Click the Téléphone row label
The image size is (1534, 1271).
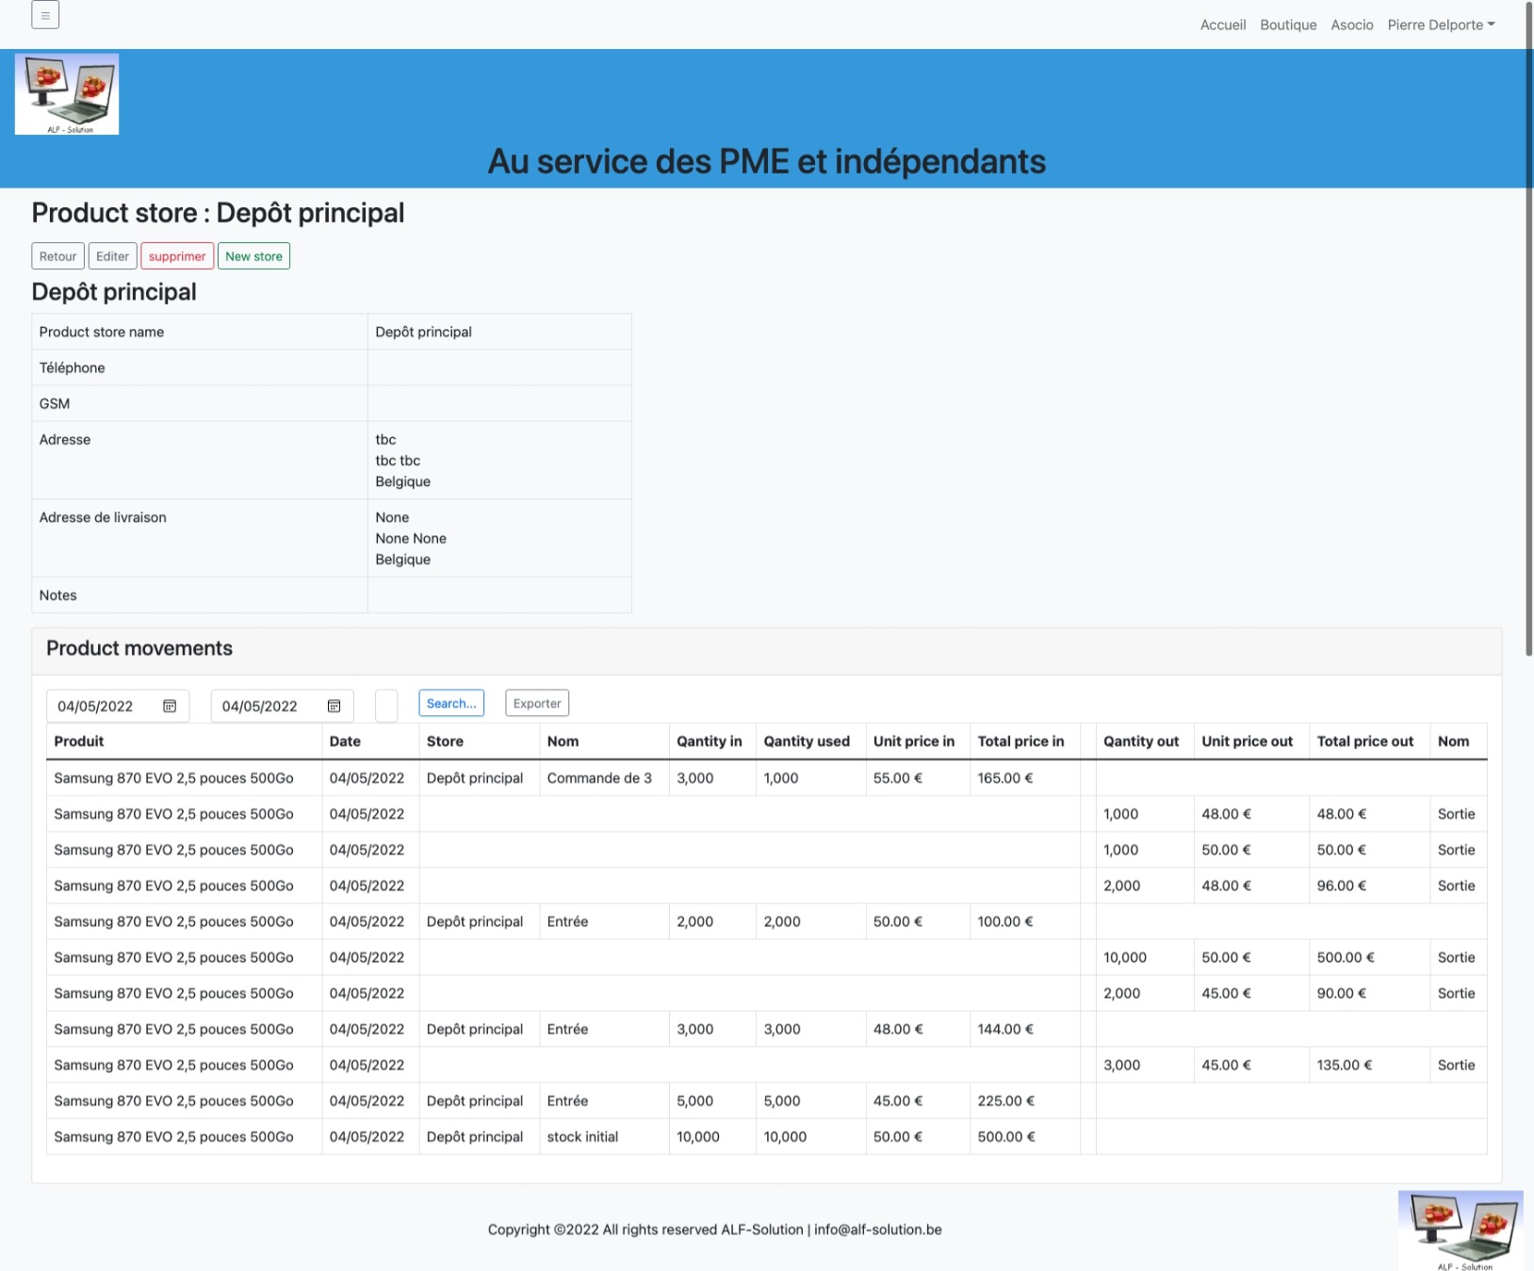(x=72, y=367)
